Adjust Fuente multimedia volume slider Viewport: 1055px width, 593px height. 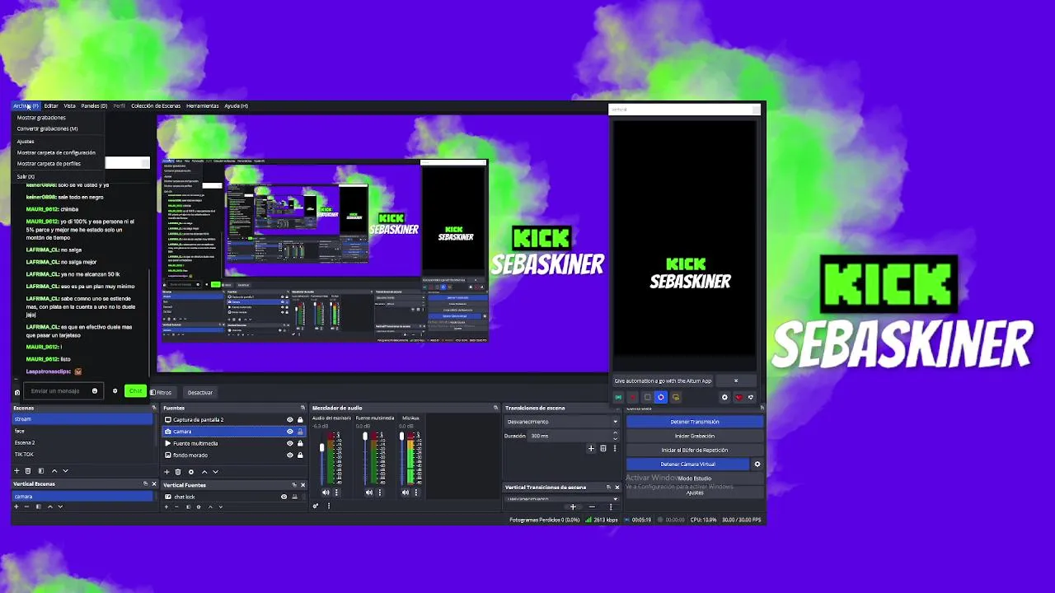point(365,436)
